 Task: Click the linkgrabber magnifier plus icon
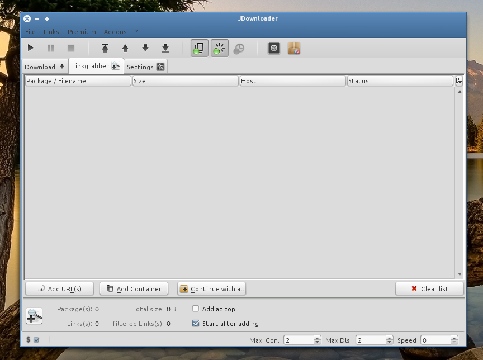34,316
